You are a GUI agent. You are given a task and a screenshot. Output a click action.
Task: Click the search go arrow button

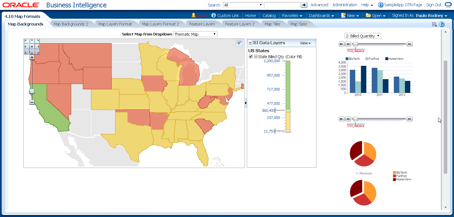pyautogui.click(x=304, y=5)
